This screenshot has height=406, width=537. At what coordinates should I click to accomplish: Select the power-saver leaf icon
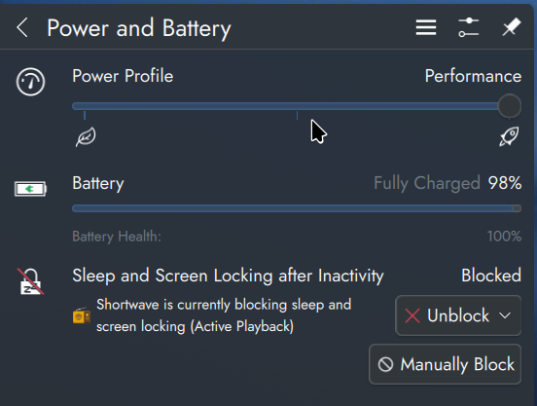[x=86, y=136]
